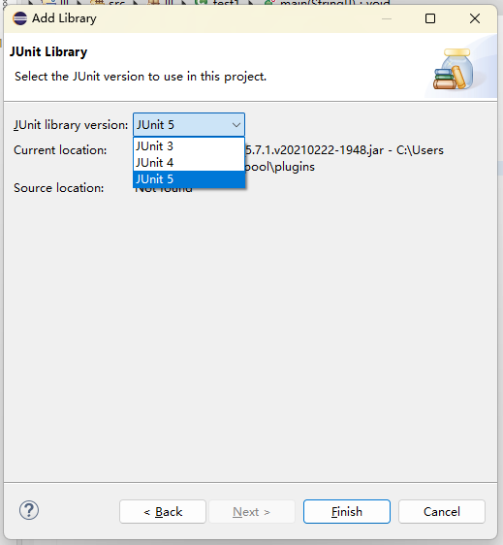
Task: Click the Eclipse logo in the title bar
Action: pyautogui.click(x=19, y=18)
